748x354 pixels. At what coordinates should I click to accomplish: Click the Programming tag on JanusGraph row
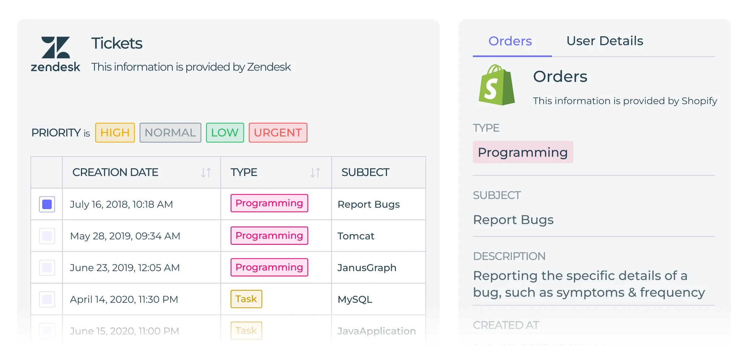click(x=269, y=267)
